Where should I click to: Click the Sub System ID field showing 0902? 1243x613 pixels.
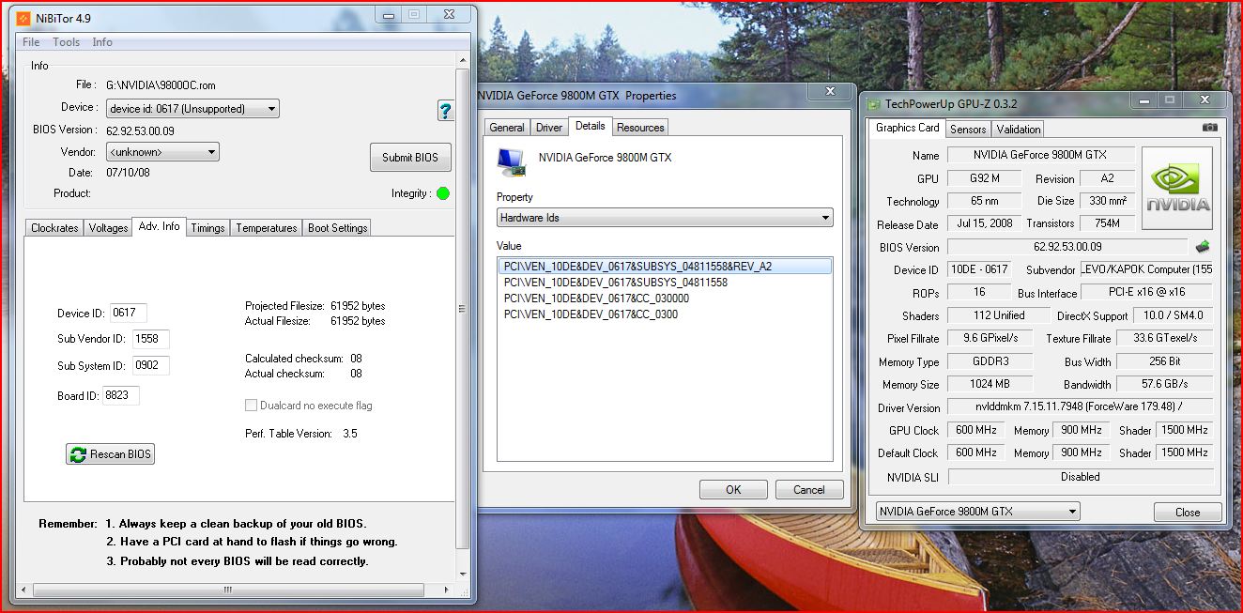pos(151,366)
